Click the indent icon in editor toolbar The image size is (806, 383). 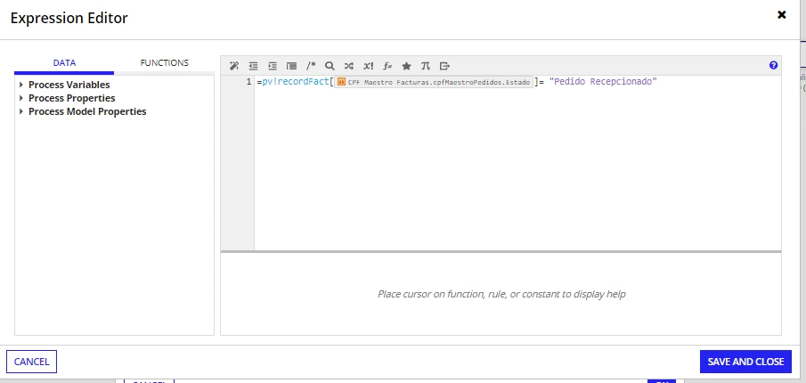point(273,66)
